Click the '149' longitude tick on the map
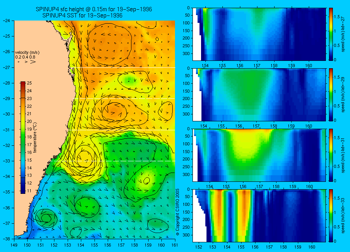 point(14,245)
